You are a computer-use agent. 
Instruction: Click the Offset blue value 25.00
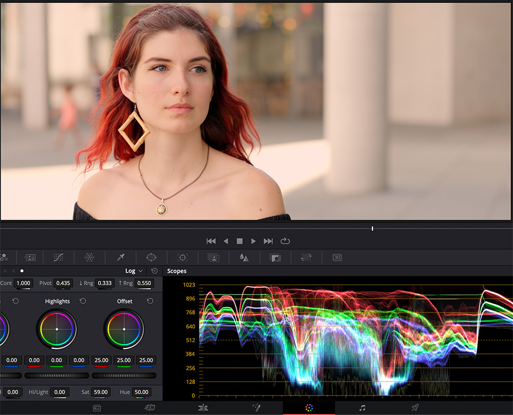[146, 361]
